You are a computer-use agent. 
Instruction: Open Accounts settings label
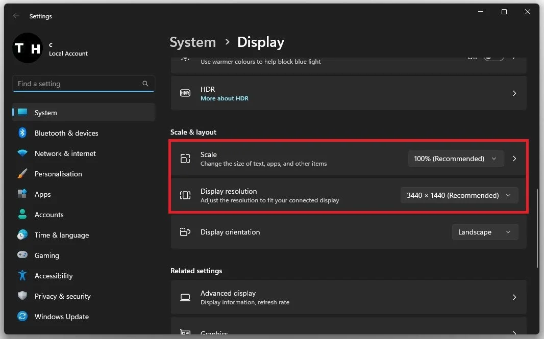click(49, 215)
